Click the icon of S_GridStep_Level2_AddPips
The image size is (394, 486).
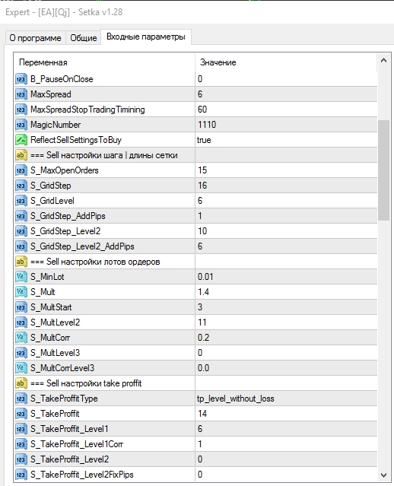click(x=21, y=246)
